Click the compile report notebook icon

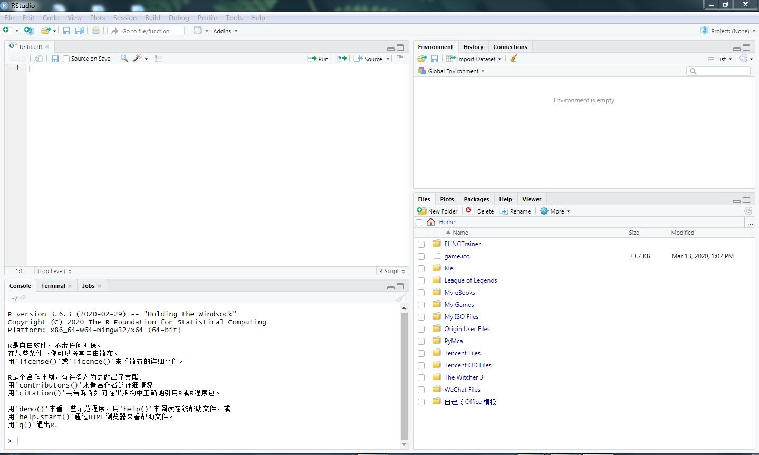(x=159, y=59)
